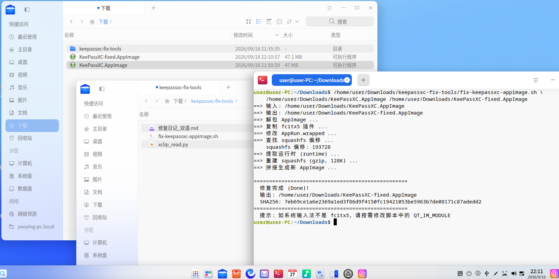Viewport: 559px width, 279px height.
Task: Toggle sidebar in the keepassxc-fix-tools file manager window
Action: [102, 89]
